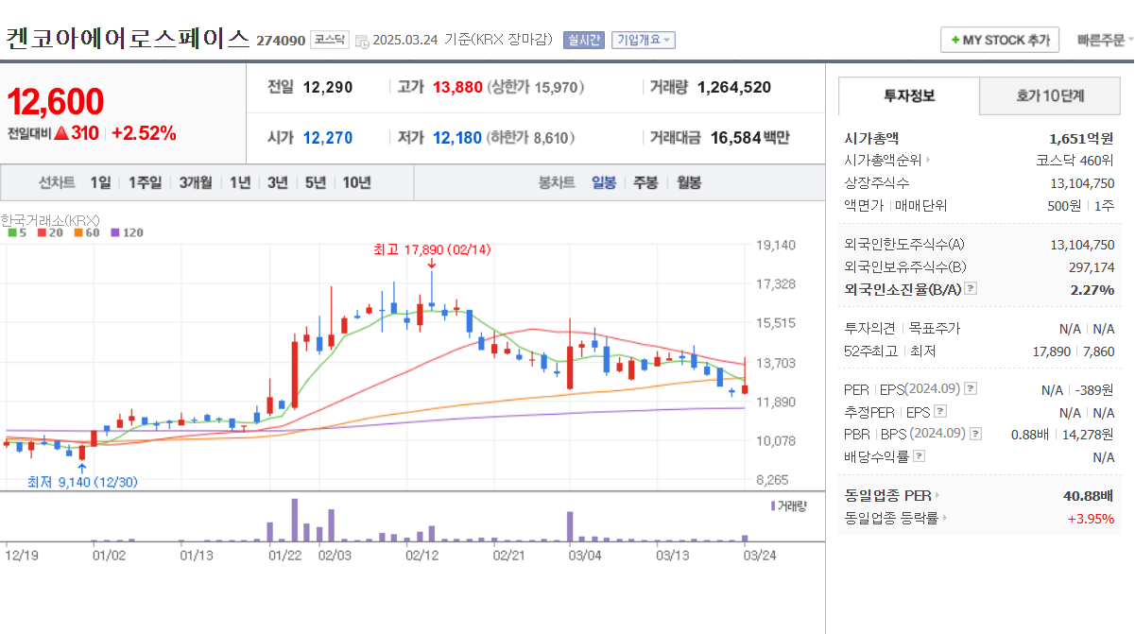Screen dimensions: 1135x634
Task: Open the help icon beside PER | EPS (2024.09)
Action: (x=970, y=389)
